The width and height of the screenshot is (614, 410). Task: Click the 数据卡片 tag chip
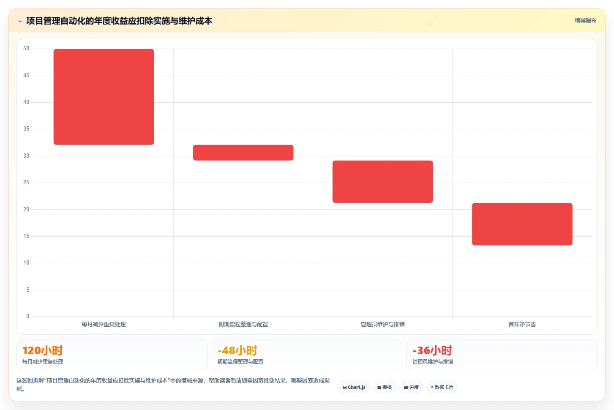(x=442, y=387)
